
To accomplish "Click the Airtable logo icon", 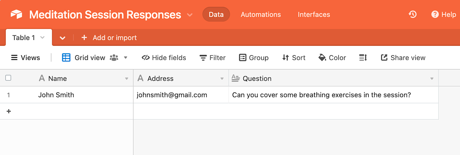I will tap(16, 14).
